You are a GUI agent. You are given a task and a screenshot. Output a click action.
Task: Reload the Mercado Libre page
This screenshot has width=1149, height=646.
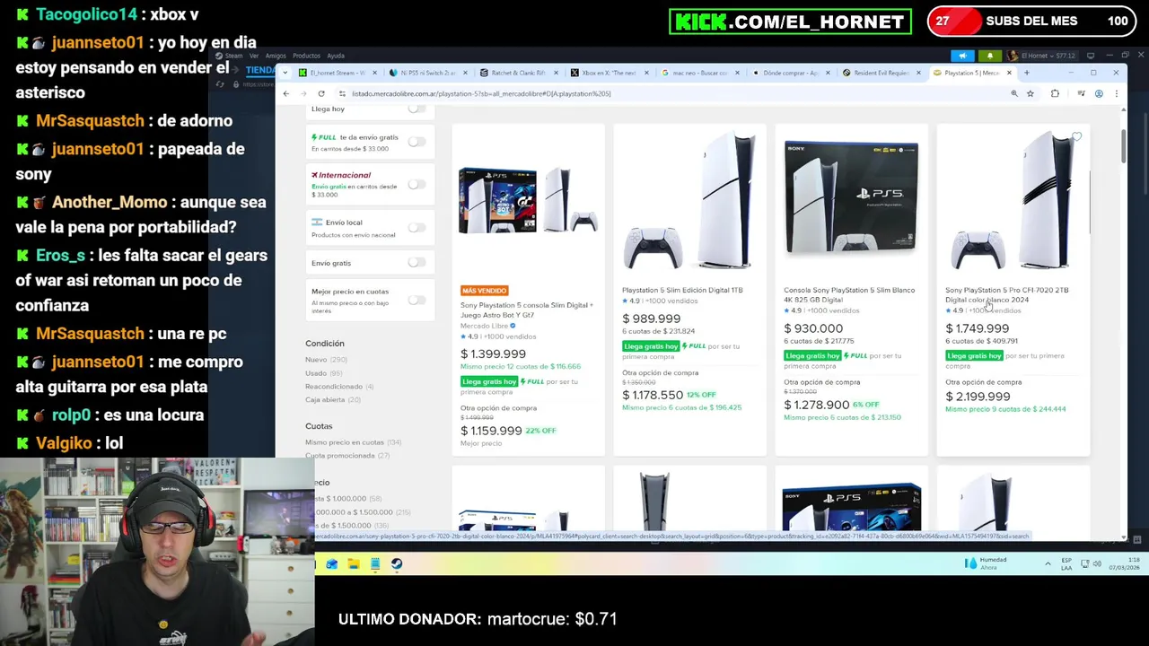[x=321, y=93]
